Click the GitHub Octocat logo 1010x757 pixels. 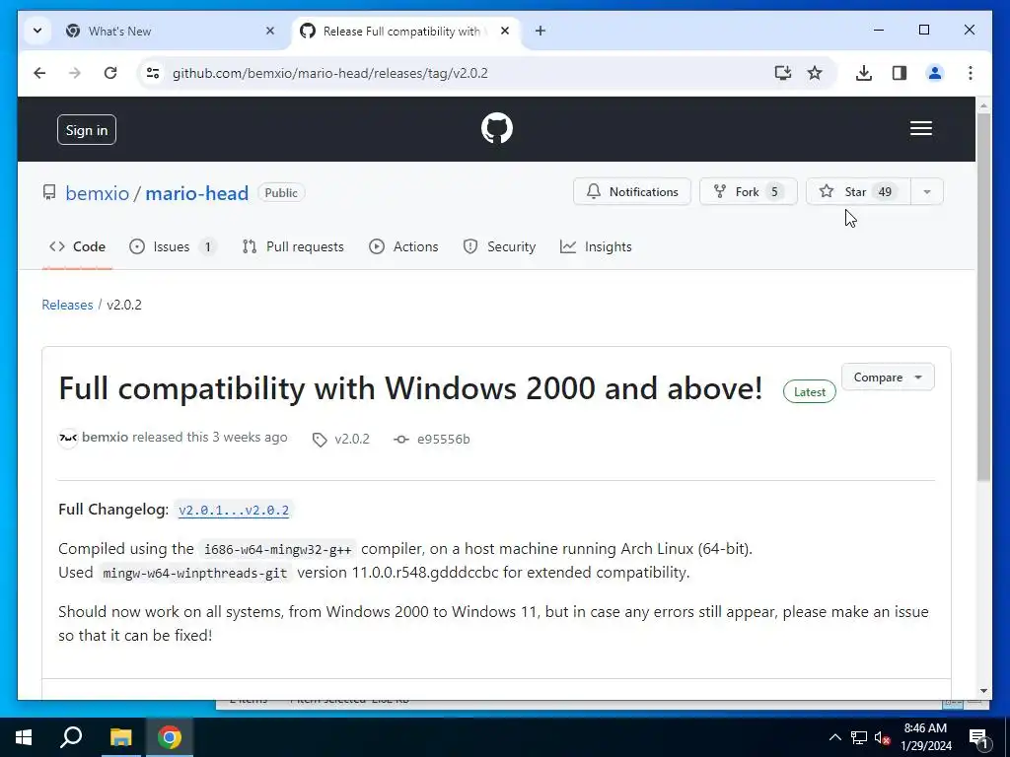click(497, 128)
